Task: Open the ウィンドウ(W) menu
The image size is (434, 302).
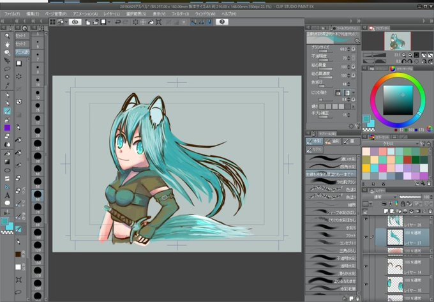Action: click(205, 14)
